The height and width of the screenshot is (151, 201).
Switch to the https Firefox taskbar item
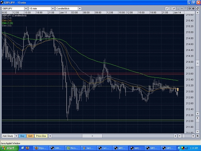[41, 148]
